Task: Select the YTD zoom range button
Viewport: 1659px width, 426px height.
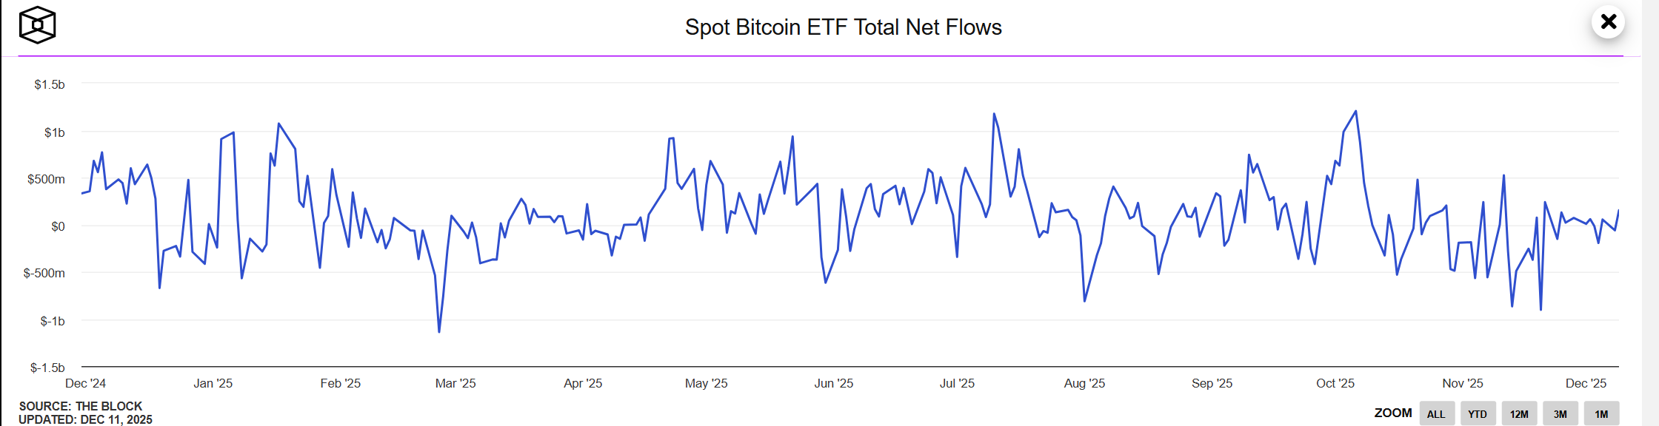Action: 1478,413
